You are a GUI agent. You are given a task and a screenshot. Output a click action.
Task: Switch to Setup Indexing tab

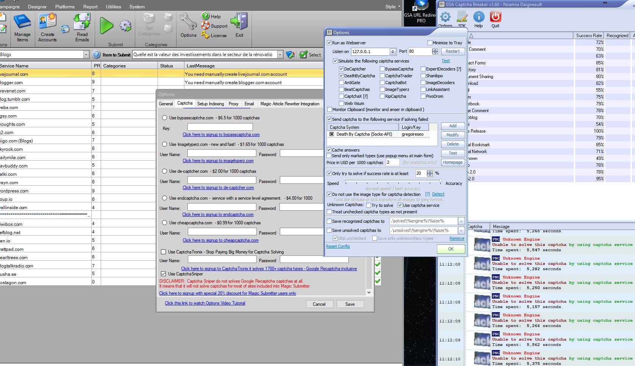[211, 104]
